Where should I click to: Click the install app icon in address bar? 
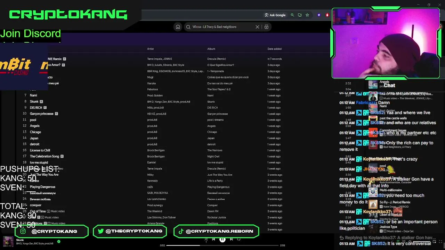click(300, 15)
